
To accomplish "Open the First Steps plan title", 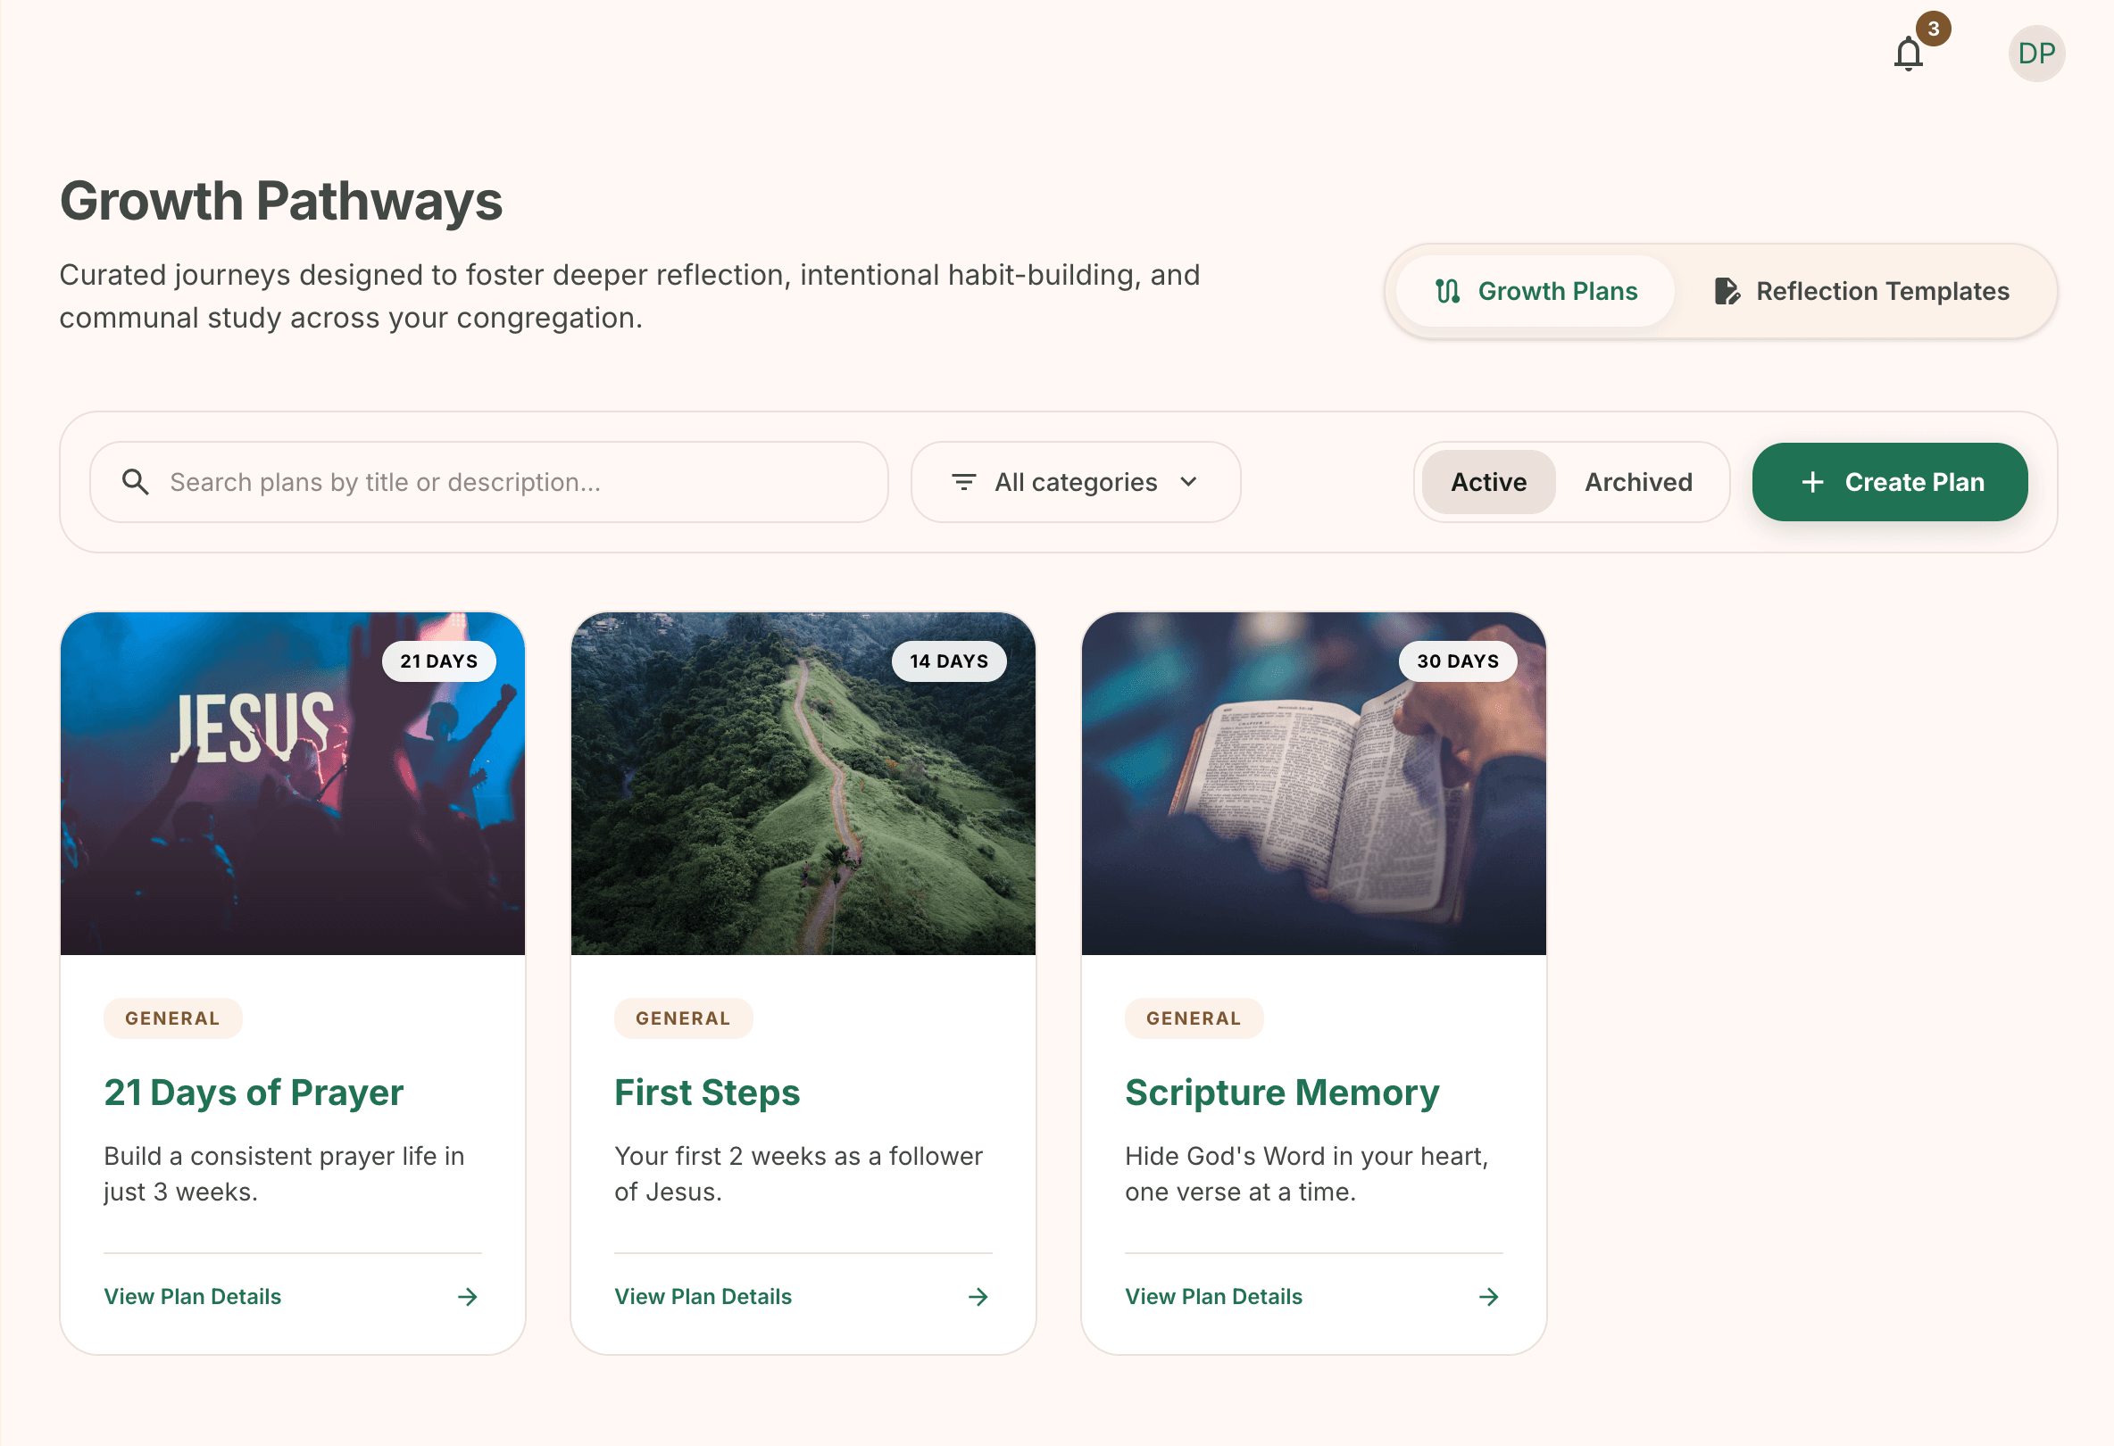I will point(707,1093).
